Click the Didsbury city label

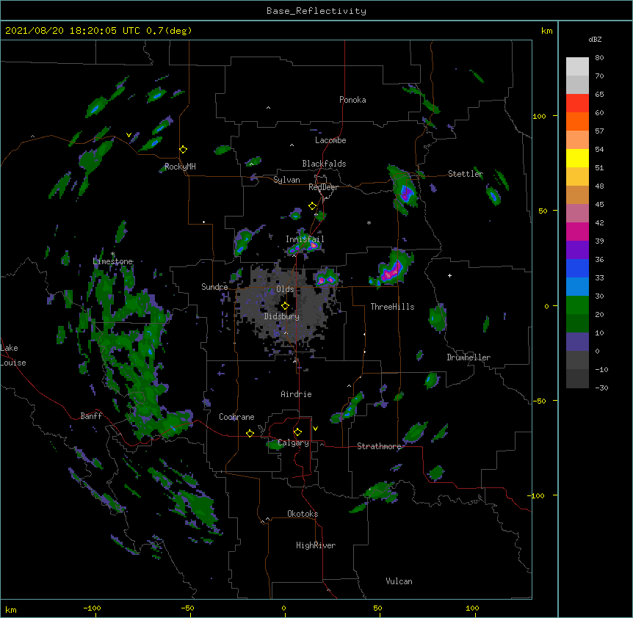click(x=282, y=316)
